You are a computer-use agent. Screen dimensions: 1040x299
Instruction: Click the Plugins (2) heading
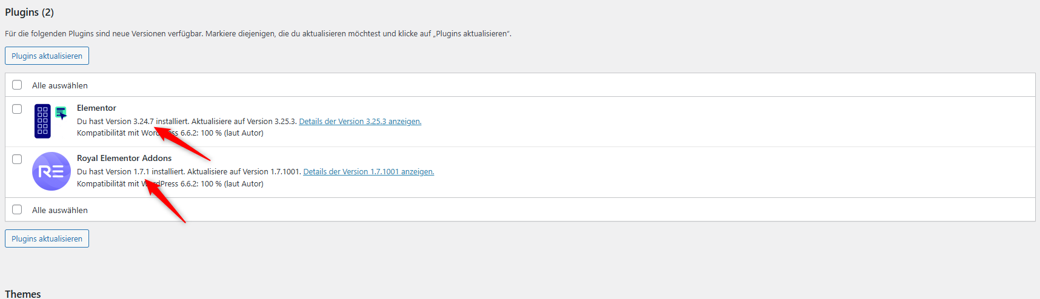coord(29,12)
